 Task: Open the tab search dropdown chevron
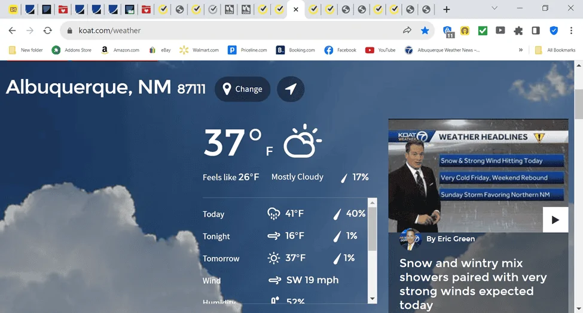pos(495,8)
